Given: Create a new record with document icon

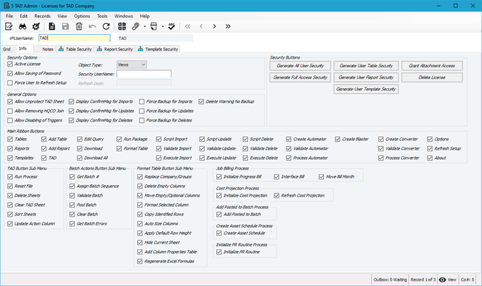Looking at the screenshot, I should click(52, 26).
